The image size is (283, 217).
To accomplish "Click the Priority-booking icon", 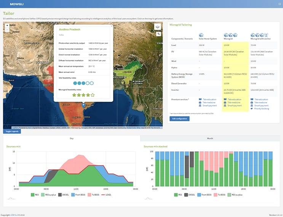I will tap(252, 109).
